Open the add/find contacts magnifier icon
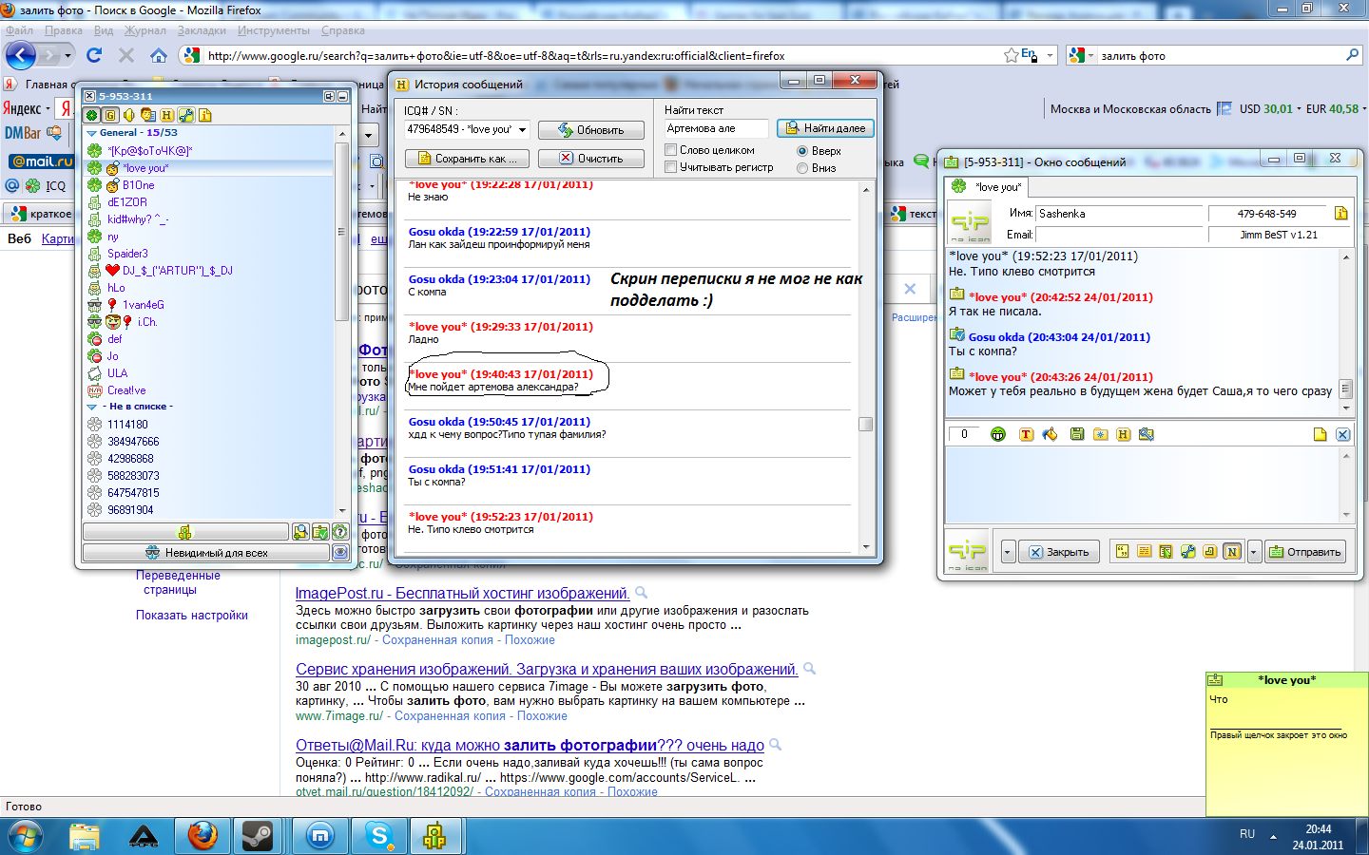Screen dimensions: 1369x855 coord(300,532)
